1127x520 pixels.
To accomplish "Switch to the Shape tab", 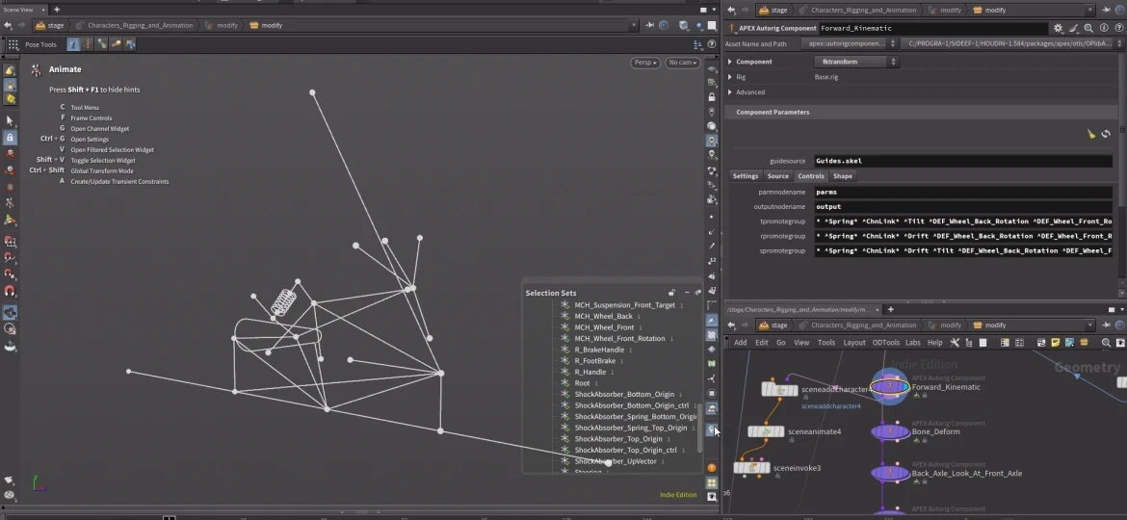I will tap(843, 176).
